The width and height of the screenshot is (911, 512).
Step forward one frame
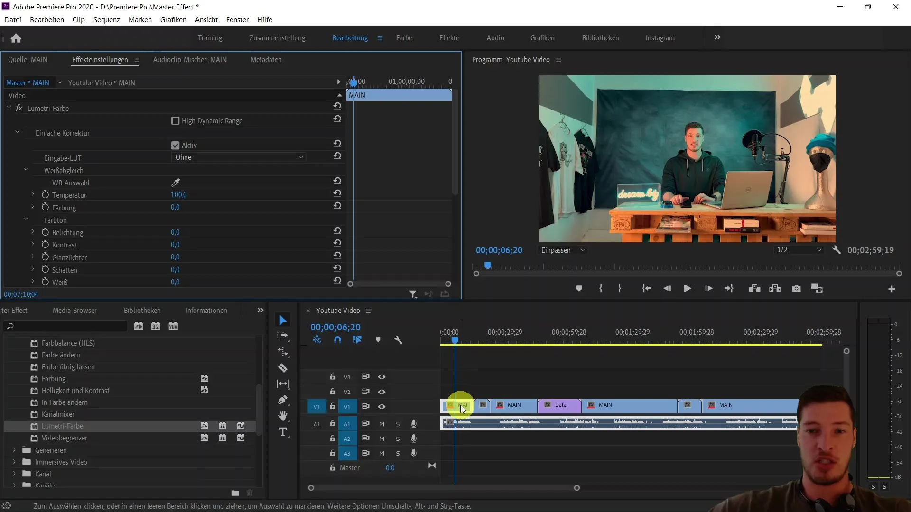(x=708, y=288)
